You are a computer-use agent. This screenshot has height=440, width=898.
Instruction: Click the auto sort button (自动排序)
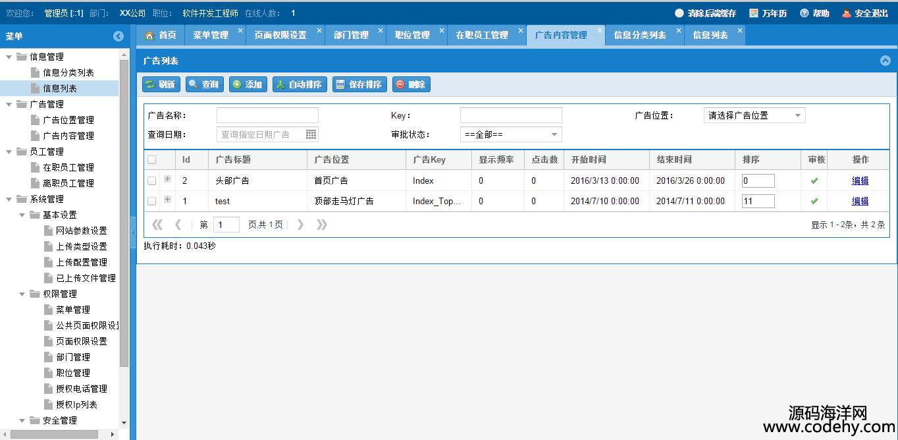tap(299, 84)
